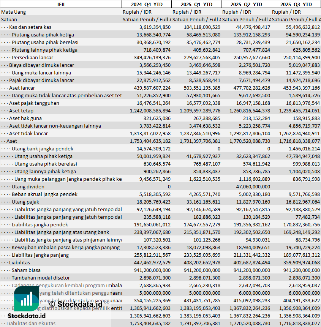Click the Liabilitas total row label
The image size is (321, 327).
coord(20,263)
